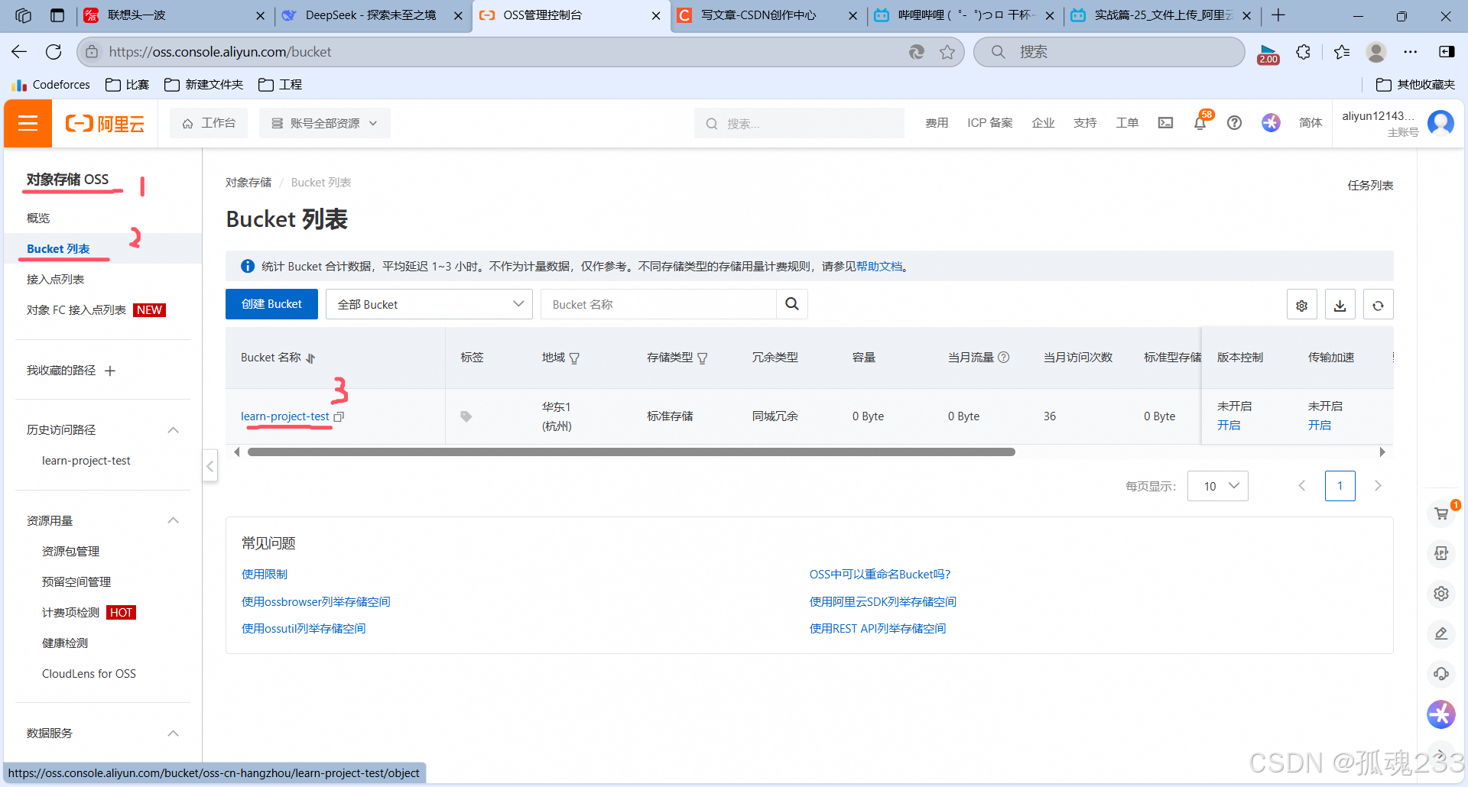Open the Cloud Shell terminal icon
The image size is (1468, 787).
[x=1165, y=123]
